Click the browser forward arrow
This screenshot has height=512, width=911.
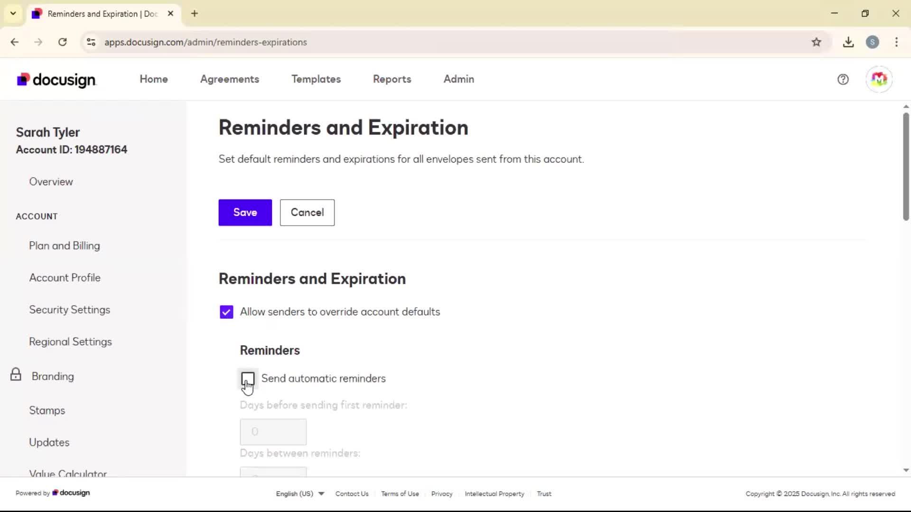38,42
